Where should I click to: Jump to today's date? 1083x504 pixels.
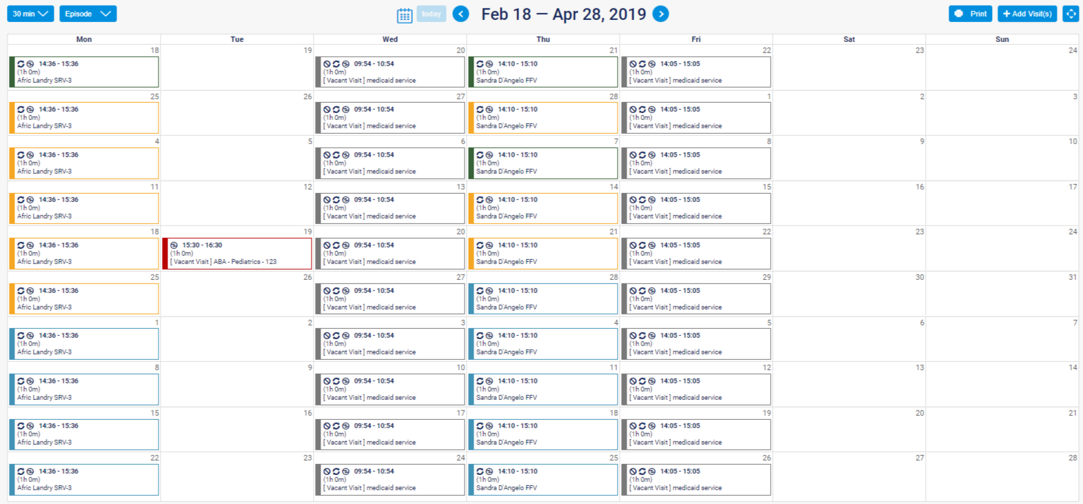click(x=432, y=14)
